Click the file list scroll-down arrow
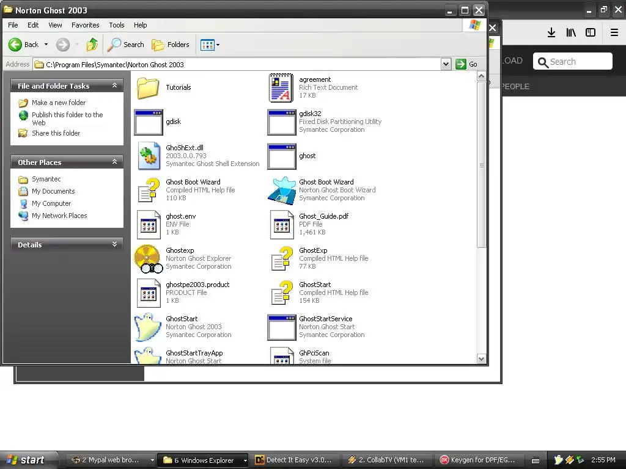The image size is (626, 469). pos(482,359)
